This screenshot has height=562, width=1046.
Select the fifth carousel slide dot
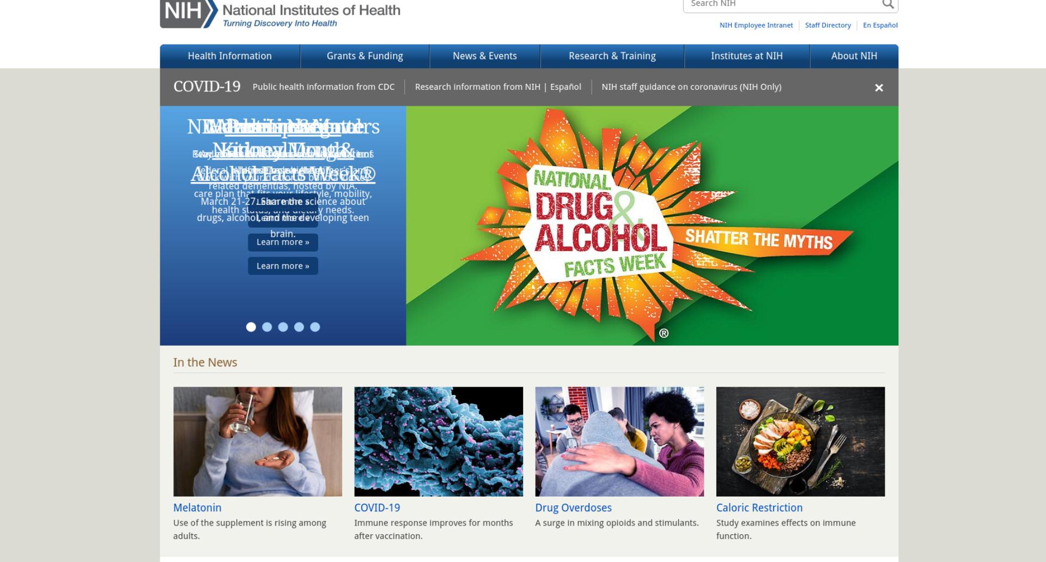point(315,327)
